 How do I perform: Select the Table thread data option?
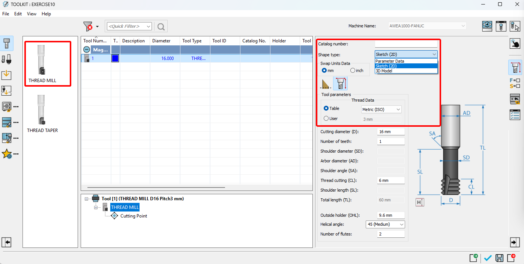[326, 108]
